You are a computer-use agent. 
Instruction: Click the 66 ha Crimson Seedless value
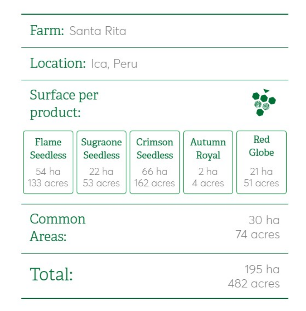[x=155, y=172]
